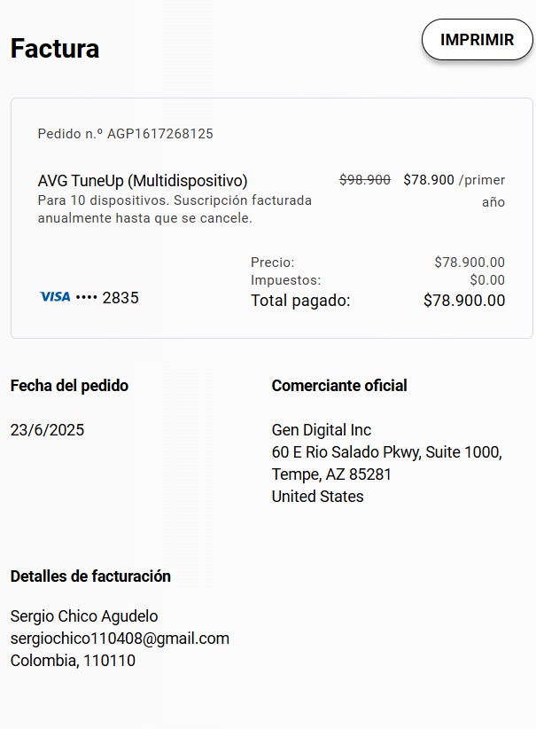This screenshot has height=729, width=536.
Task: Click the AVG TuneUp (Multidispositivo) product name
Action: pyautogui.click(x=143, y=180)
